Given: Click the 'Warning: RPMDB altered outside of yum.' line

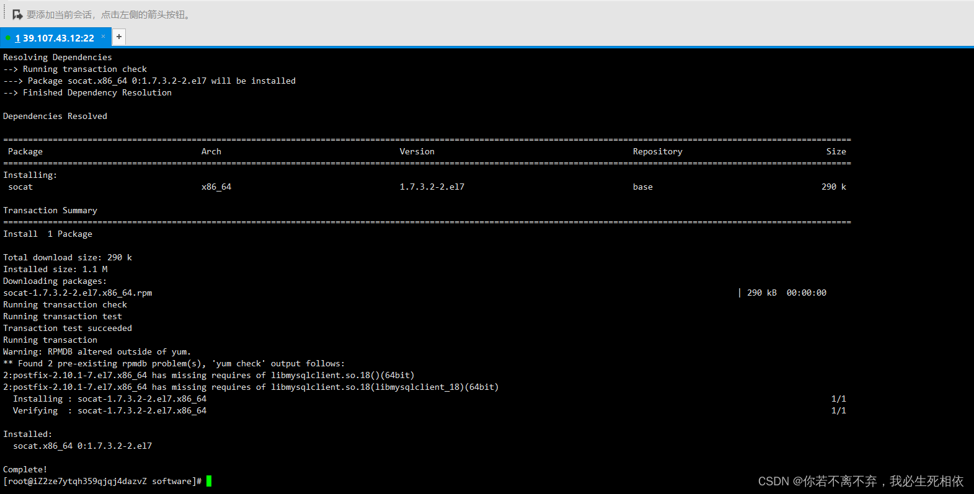Looking at the screenshot, I should click(x=97, y=351).
